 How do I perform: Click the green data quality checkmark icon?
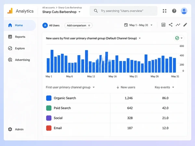(x=177, y=38)
